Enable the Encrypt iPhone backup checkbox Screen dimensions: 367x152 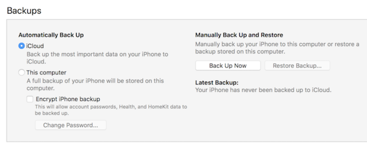(30, 99)
